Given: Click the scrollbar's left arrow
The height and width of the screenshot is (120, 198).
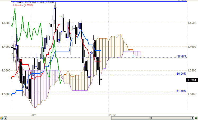Looking at the screenshot, I should point(6,118).
